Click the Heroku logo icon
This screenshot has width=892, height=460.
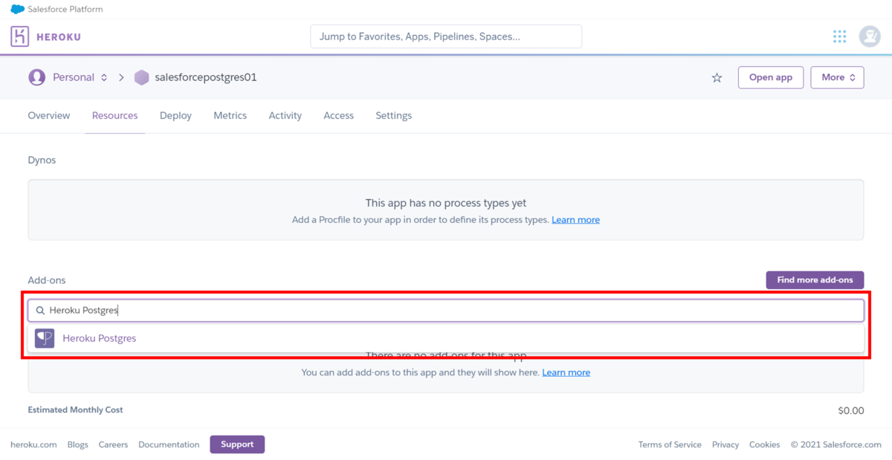[20, 36]
